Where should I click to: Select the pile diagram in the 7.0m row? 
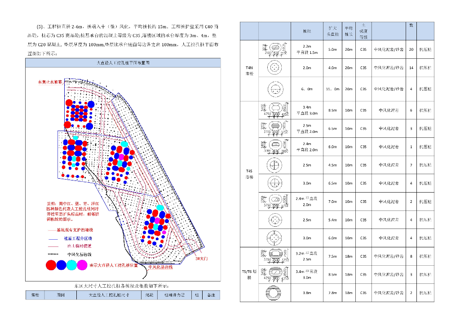(275, 202)
